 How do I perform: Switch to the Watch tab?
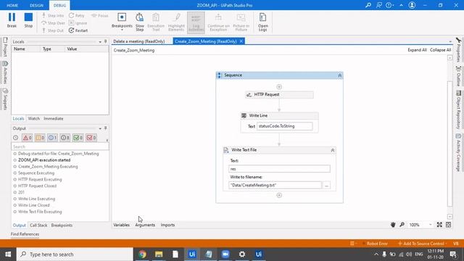point(34,118)
